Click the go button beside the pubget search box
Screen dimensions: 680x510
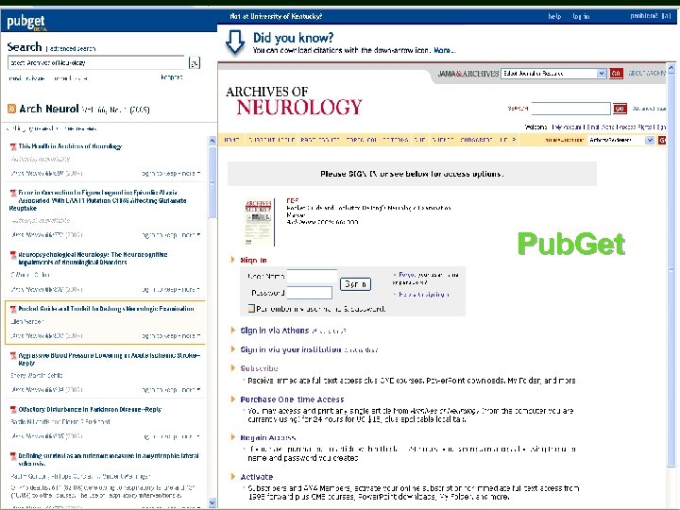coord(195,63)
